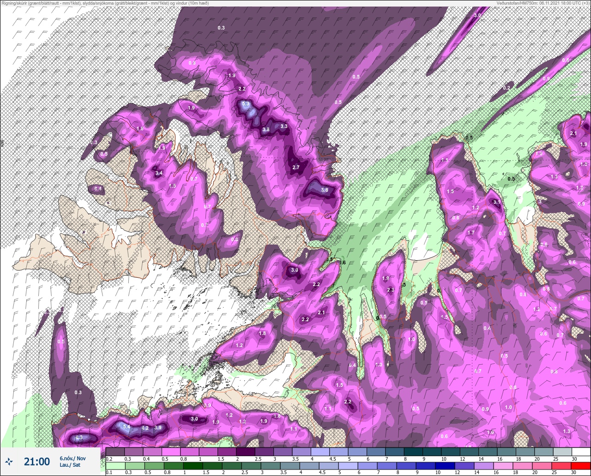Image resolution: width=591 pixels, height=476 pixels.
Task: Click the 21:00 forecast time label
Action: tap(36, 461)
